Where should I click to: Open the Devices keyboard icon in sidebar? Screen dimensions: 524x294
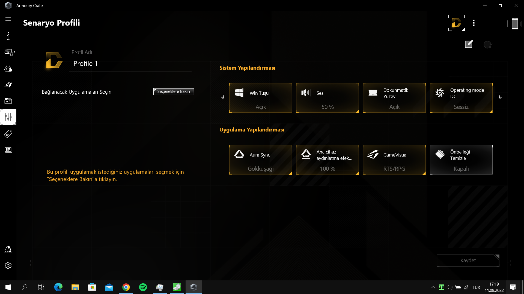[9, 52]
